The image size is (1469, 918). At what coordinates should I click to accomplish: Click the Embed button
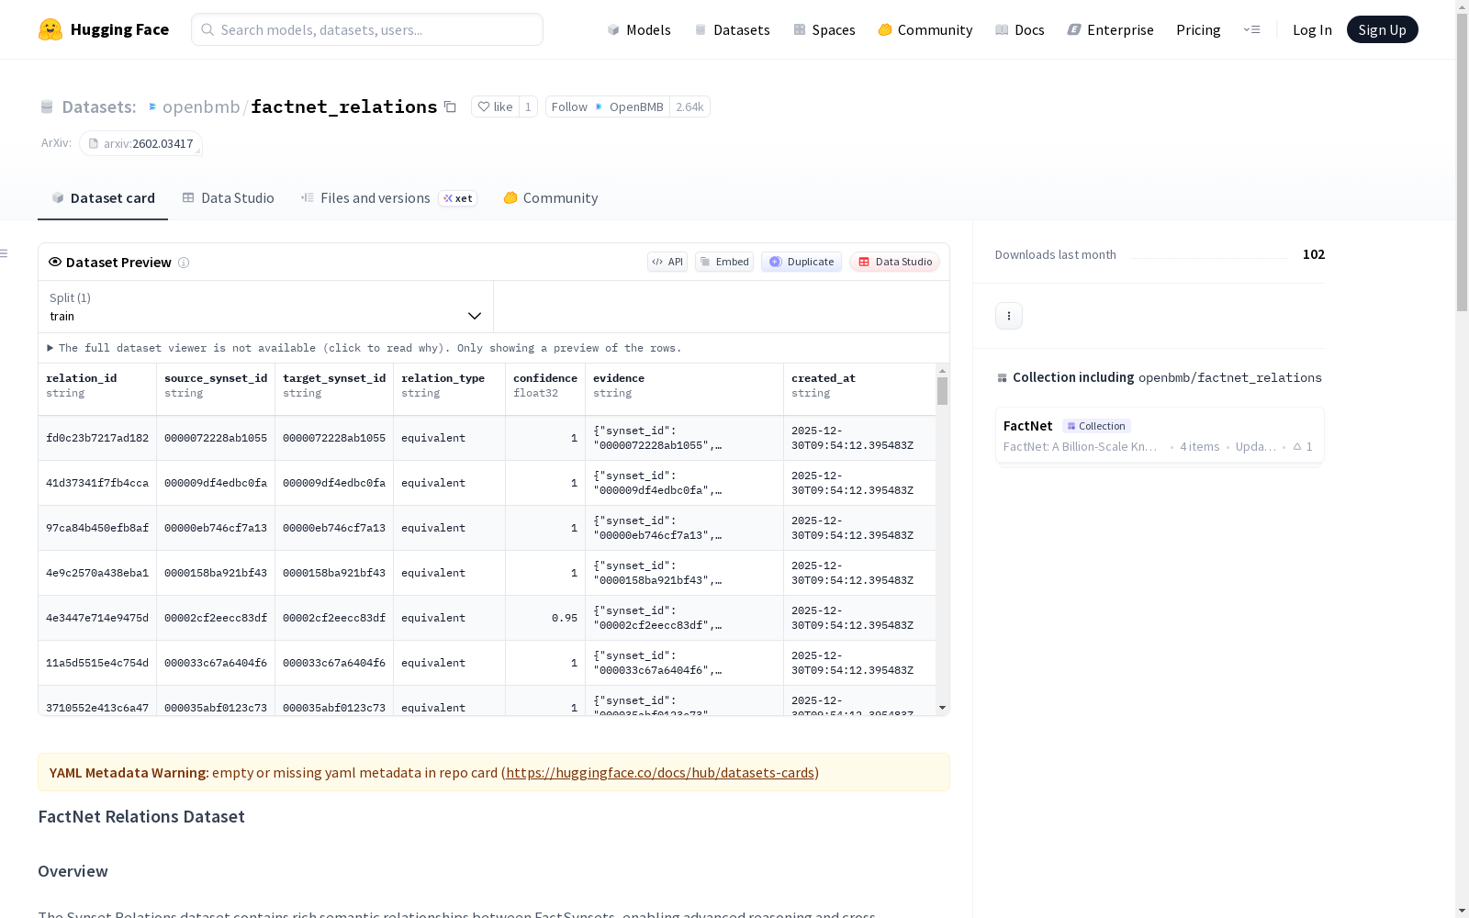[x=724, y=262]
